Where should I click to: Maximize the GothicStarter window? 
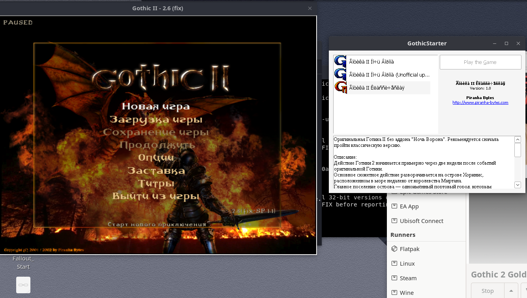coord(506,43)
